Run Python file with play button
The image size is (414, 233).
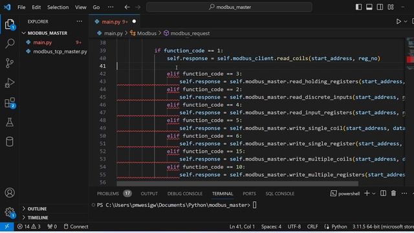pos(398,21)
